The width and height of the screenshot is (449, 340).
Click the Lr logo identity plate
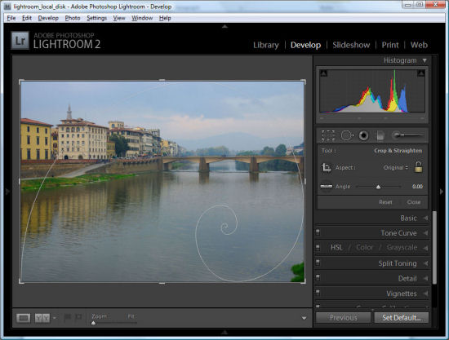tap(20, 41)
